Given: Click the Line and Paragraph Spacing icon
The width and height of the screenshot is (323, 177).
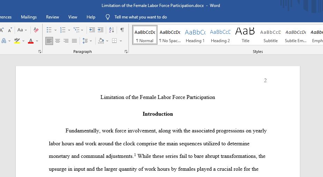Looking at the screenshot, I should pyautogui.click(x=85, y=41).
